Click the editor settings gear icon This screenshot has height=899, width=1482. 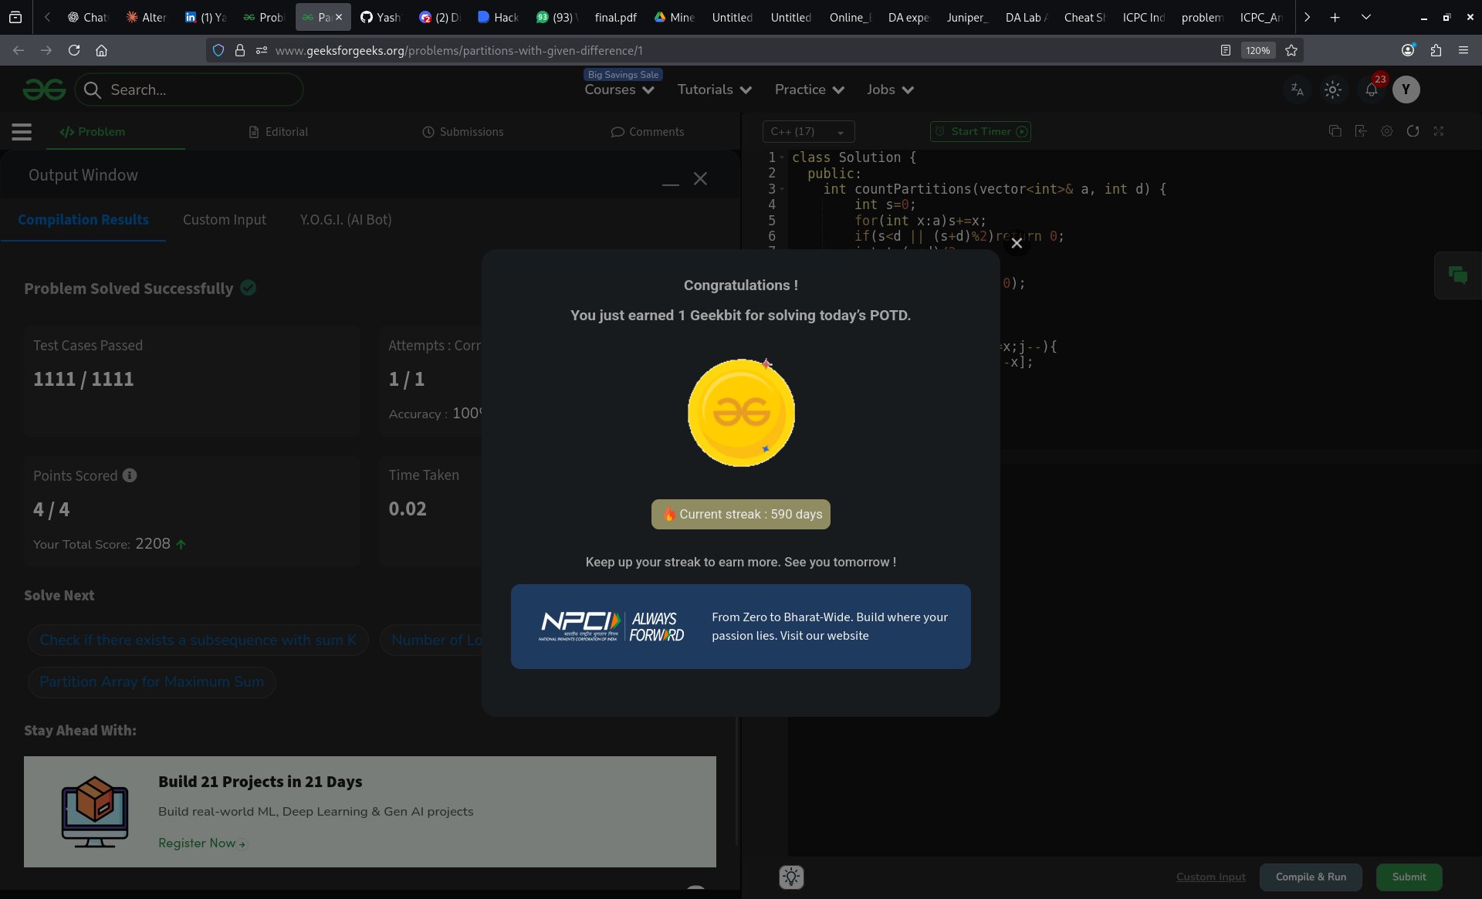pyautogui.click(x=1386, y=131)
